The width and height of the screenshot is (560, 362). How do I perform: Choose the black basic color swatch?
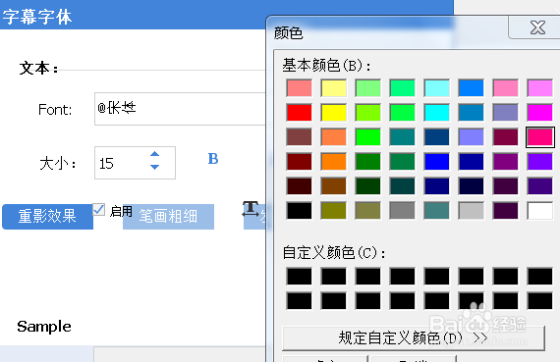pos(299,210)
